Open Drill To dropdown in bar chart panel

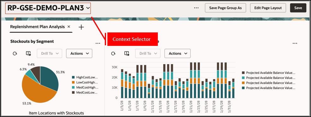click(x=148, y=53)
